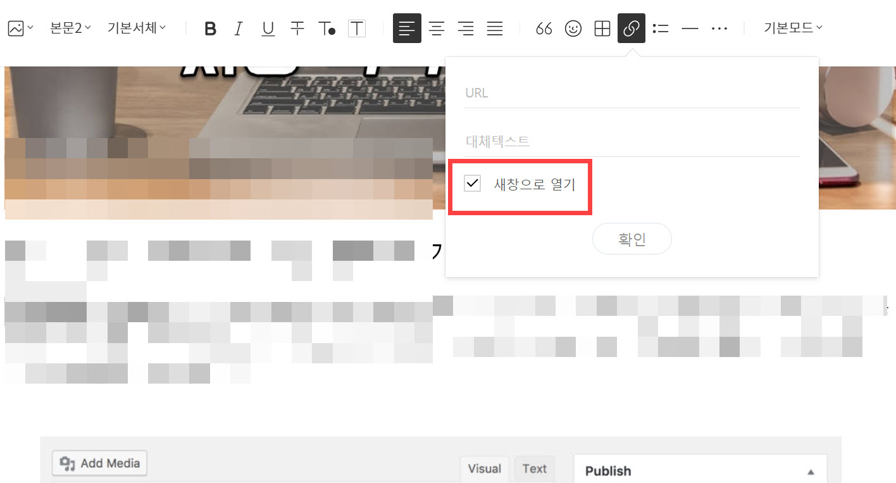Insert a horizontal line
The width and height of the screenshot is (896, 483).
(690, 28)
